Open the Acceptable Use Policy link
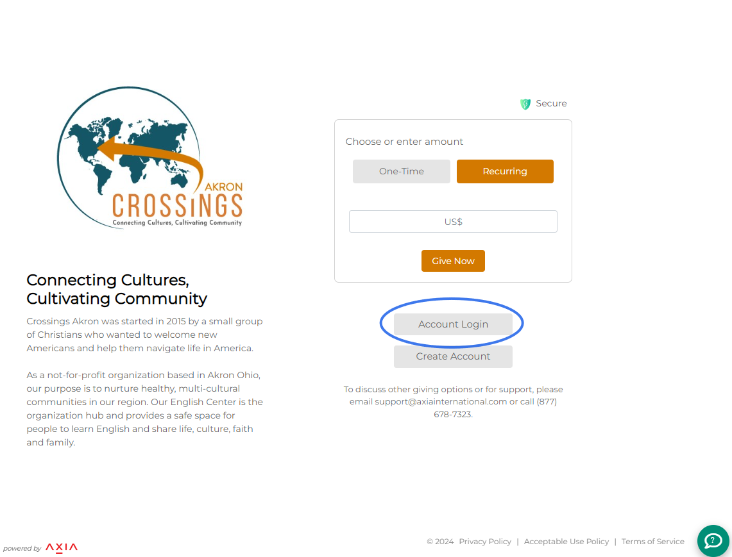 (566, 542)
